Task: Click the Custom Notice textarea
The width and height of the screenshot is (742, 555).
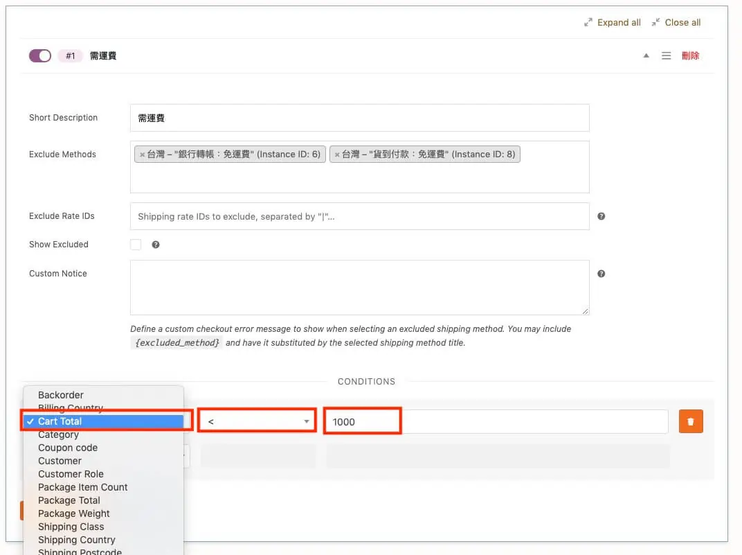Action: click(360, 288)
